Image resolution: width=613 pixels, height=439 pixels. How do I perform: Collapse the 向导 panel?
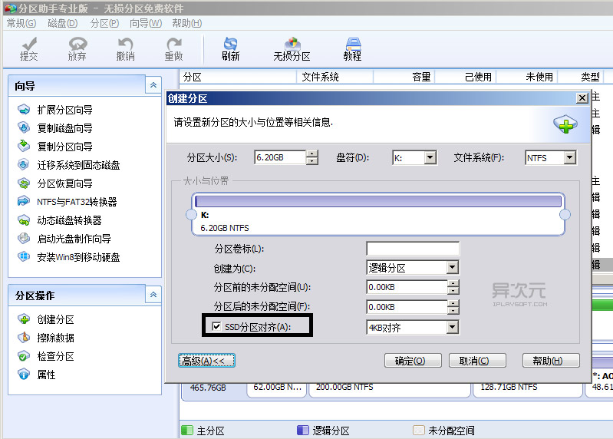tap(153, 85)
